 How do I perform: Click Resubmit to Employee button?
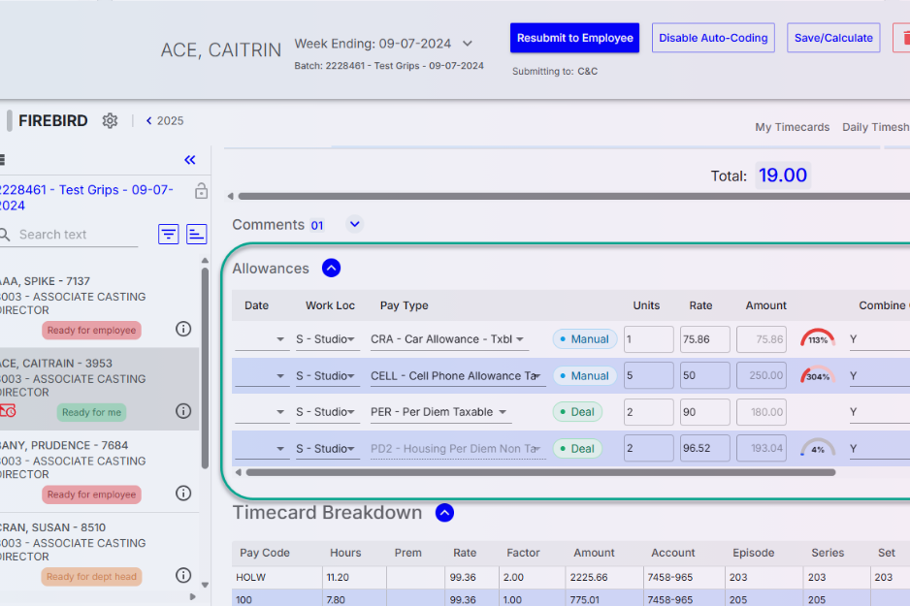(x=574, y=38)
